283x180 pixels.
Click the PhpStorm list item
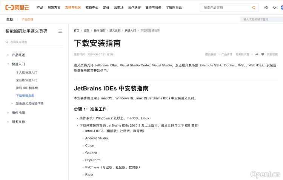[93, 160]
